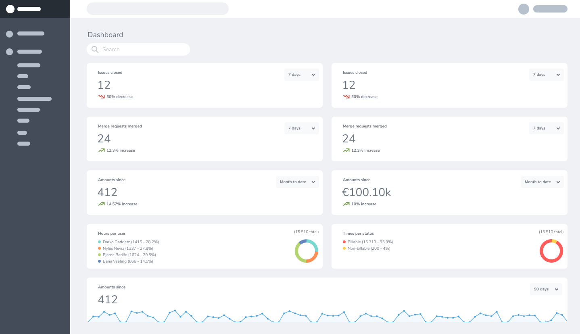Viewport: 580px width, 334px height.
Task: Open the Month to date dropdown on Amounts since
Action: point(297,182)
